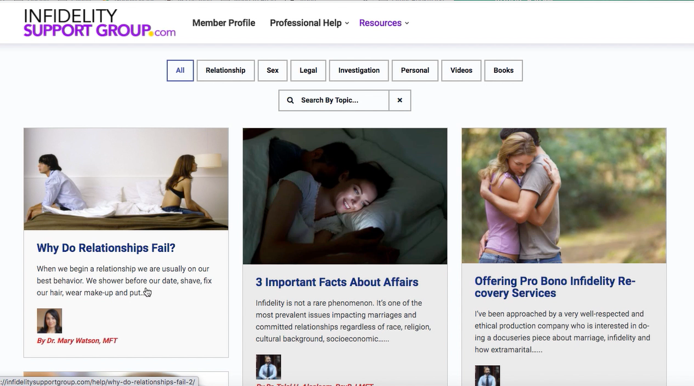Switch to the Videos filter
Viewport: 694px width, 386px height.
[461, 71]
